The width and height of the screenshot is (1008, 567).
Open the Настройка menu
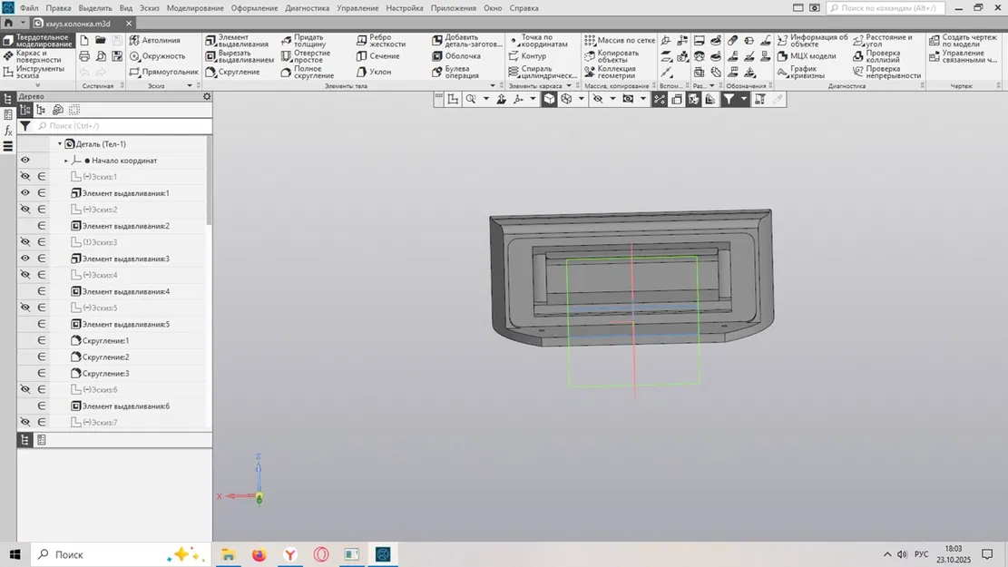[x=405, y=8]
